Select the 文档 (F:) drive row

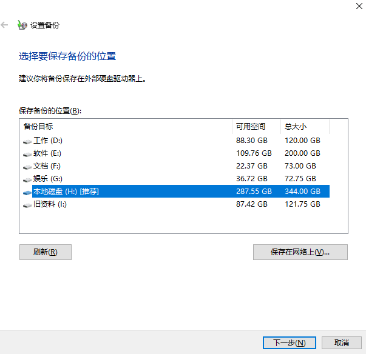(176, 166)
